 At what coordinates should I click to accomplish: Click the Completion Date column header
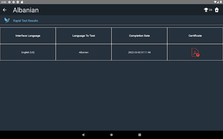click(139, 36)
